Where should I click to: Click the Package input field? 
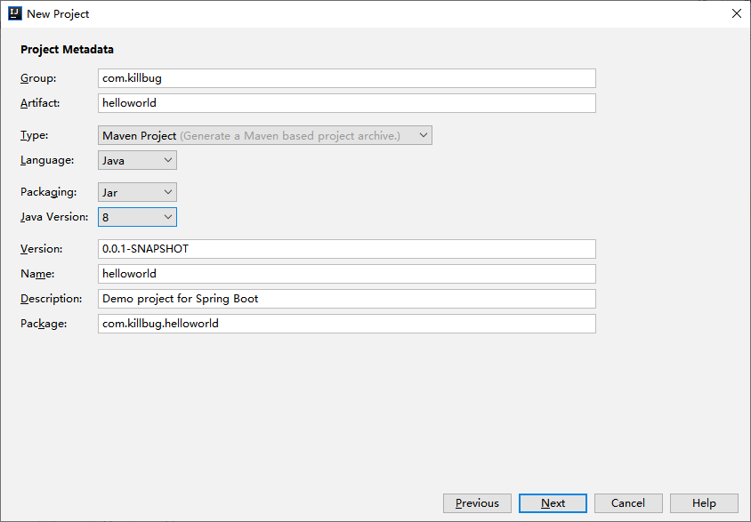point(346,324)
